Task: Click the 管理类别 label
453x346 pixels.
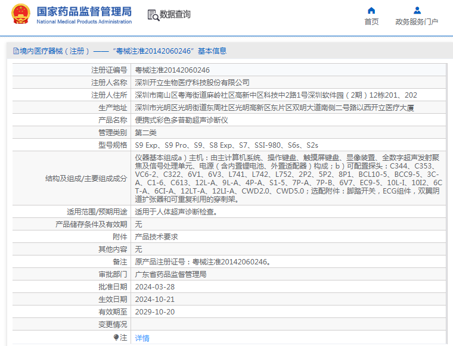Action: click(113, 133)
